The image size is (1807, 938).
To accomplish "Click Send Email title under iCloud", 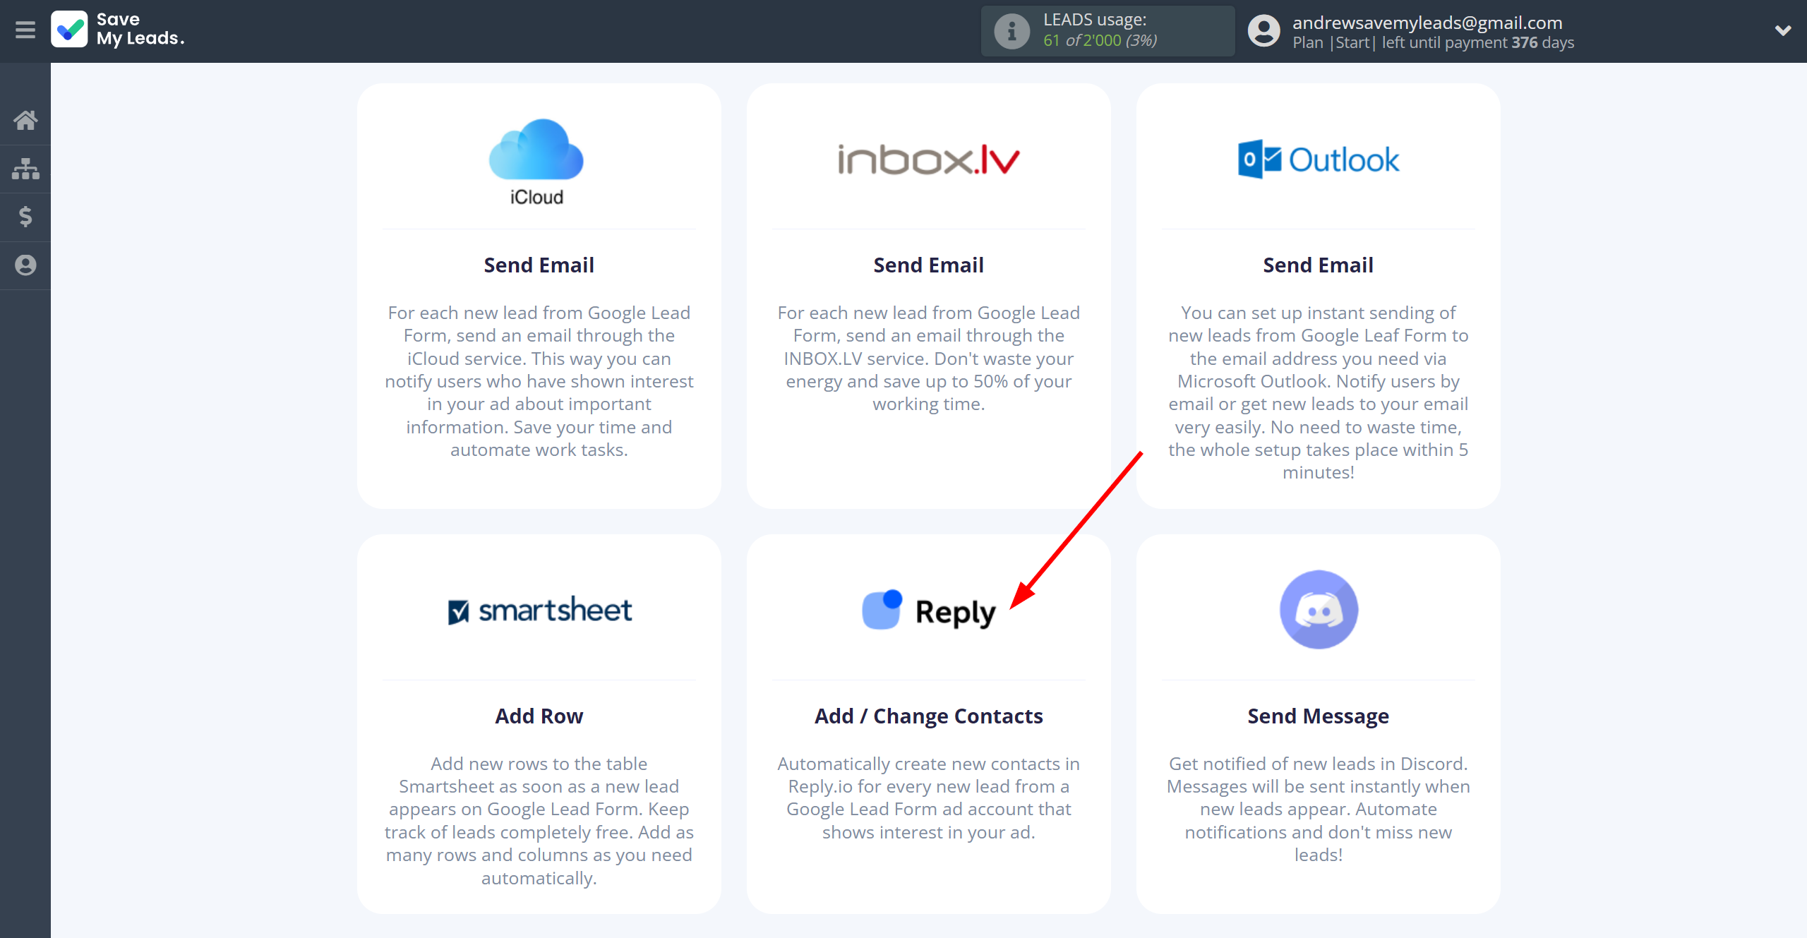I will point(539,265).
